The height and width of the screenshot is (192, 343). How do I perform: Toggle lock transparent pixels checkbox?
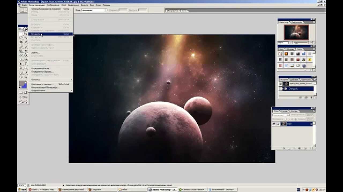[x=285, y=119]
